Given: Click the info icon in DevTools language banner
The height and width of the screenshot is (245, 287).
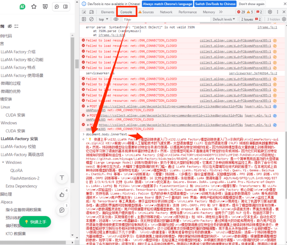Looking at the screenshot, I should point(84,4).
